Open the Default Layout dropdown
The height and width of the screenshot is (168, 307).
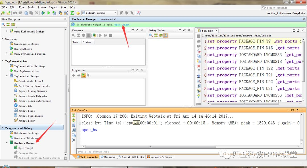(99, 13)
